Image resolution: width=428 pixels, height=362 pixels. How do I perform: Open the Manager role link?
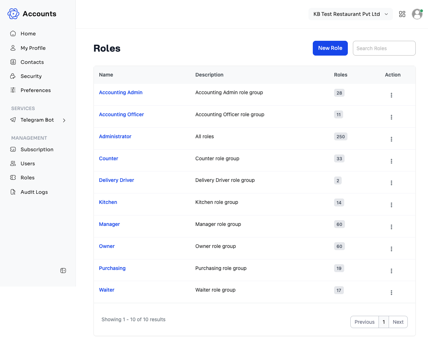click(x=109, y=224)
